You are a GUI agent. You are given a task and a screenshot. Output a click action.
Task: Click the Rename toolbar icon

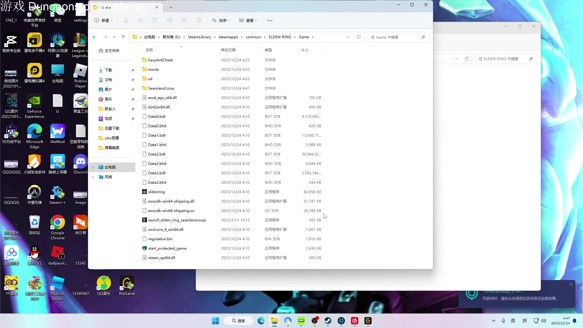(170, 20)
